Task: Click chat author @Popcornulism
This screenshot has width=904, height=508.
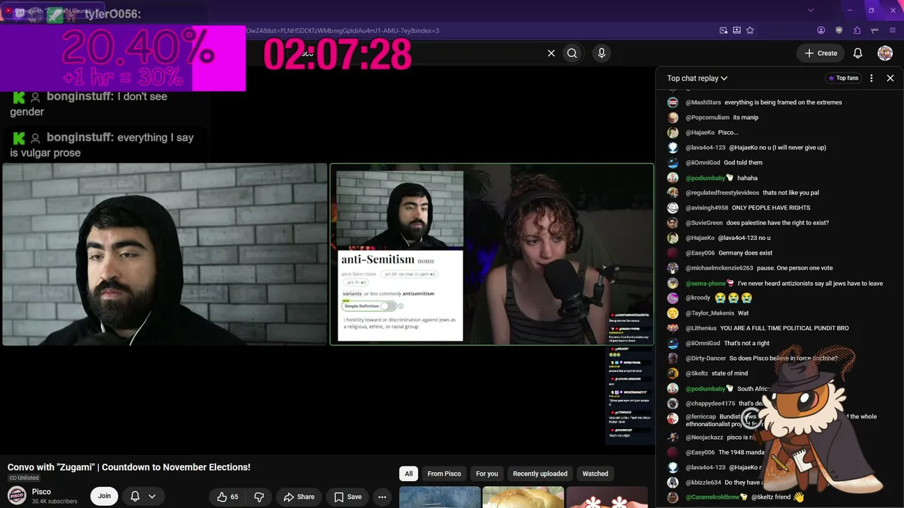Action: point(708,117)
